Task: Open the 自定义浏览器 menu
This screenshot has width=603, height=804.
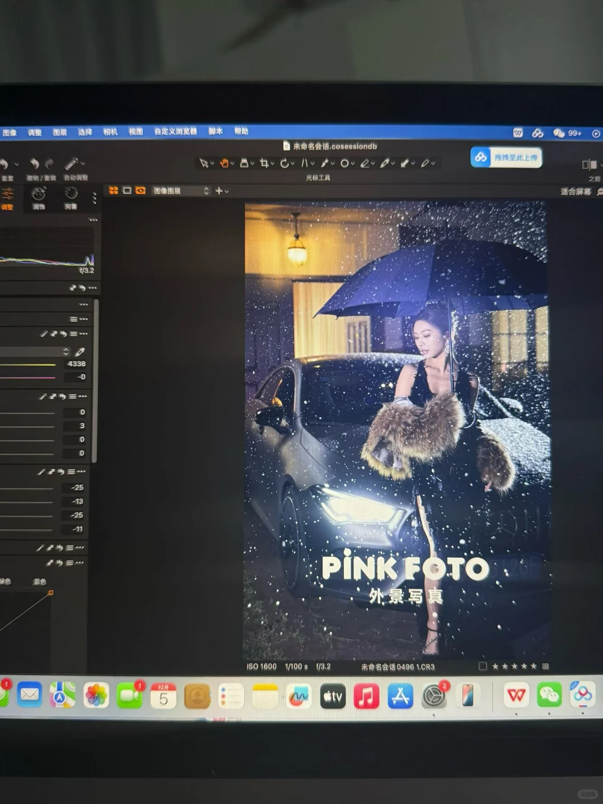Action: (x=175, y=131)
